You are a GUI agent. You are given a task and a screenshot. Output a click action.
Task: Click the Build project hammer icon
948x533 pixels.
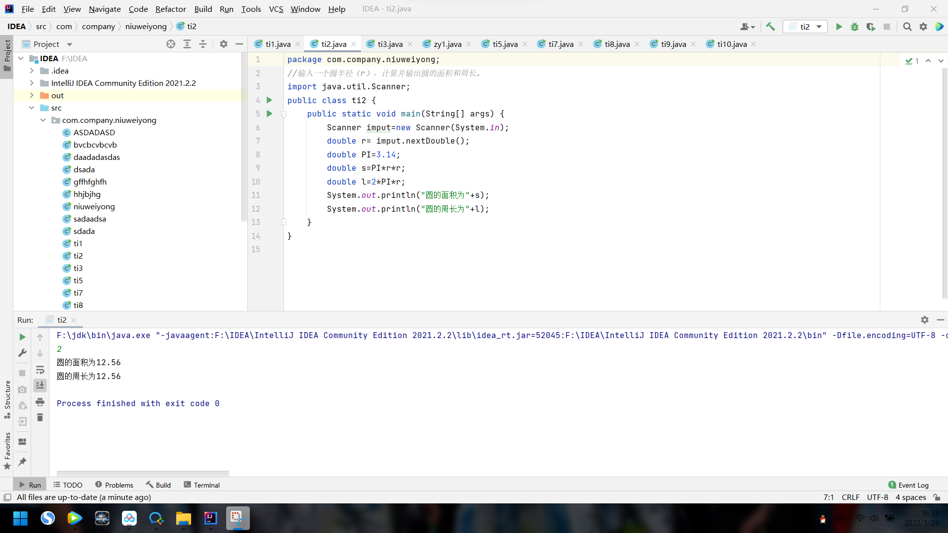770,27
